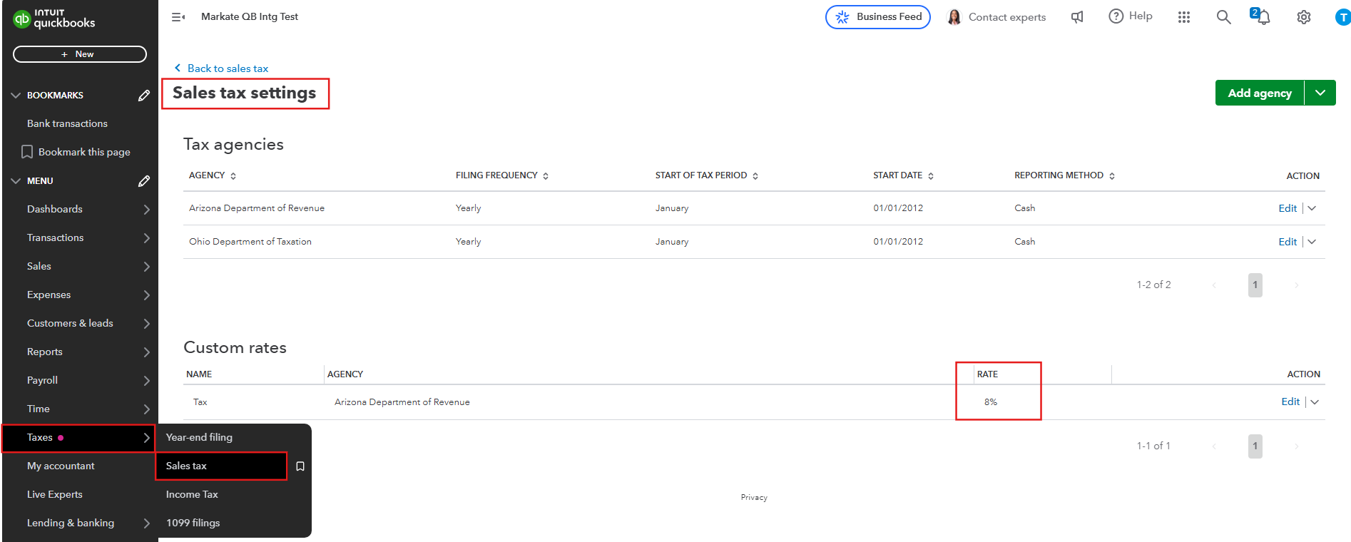Open the Privacy link
Viewport: 1351px width, 542px height.
(x=754, y=498)
